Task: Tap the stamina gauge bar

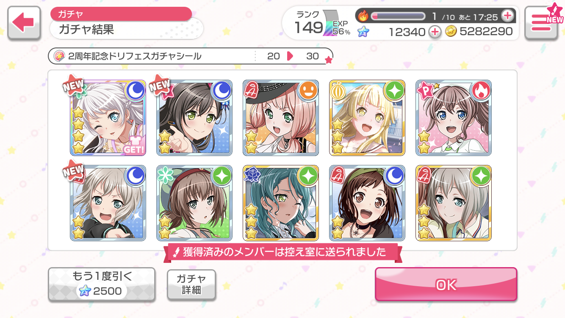Action: point(398,16)
